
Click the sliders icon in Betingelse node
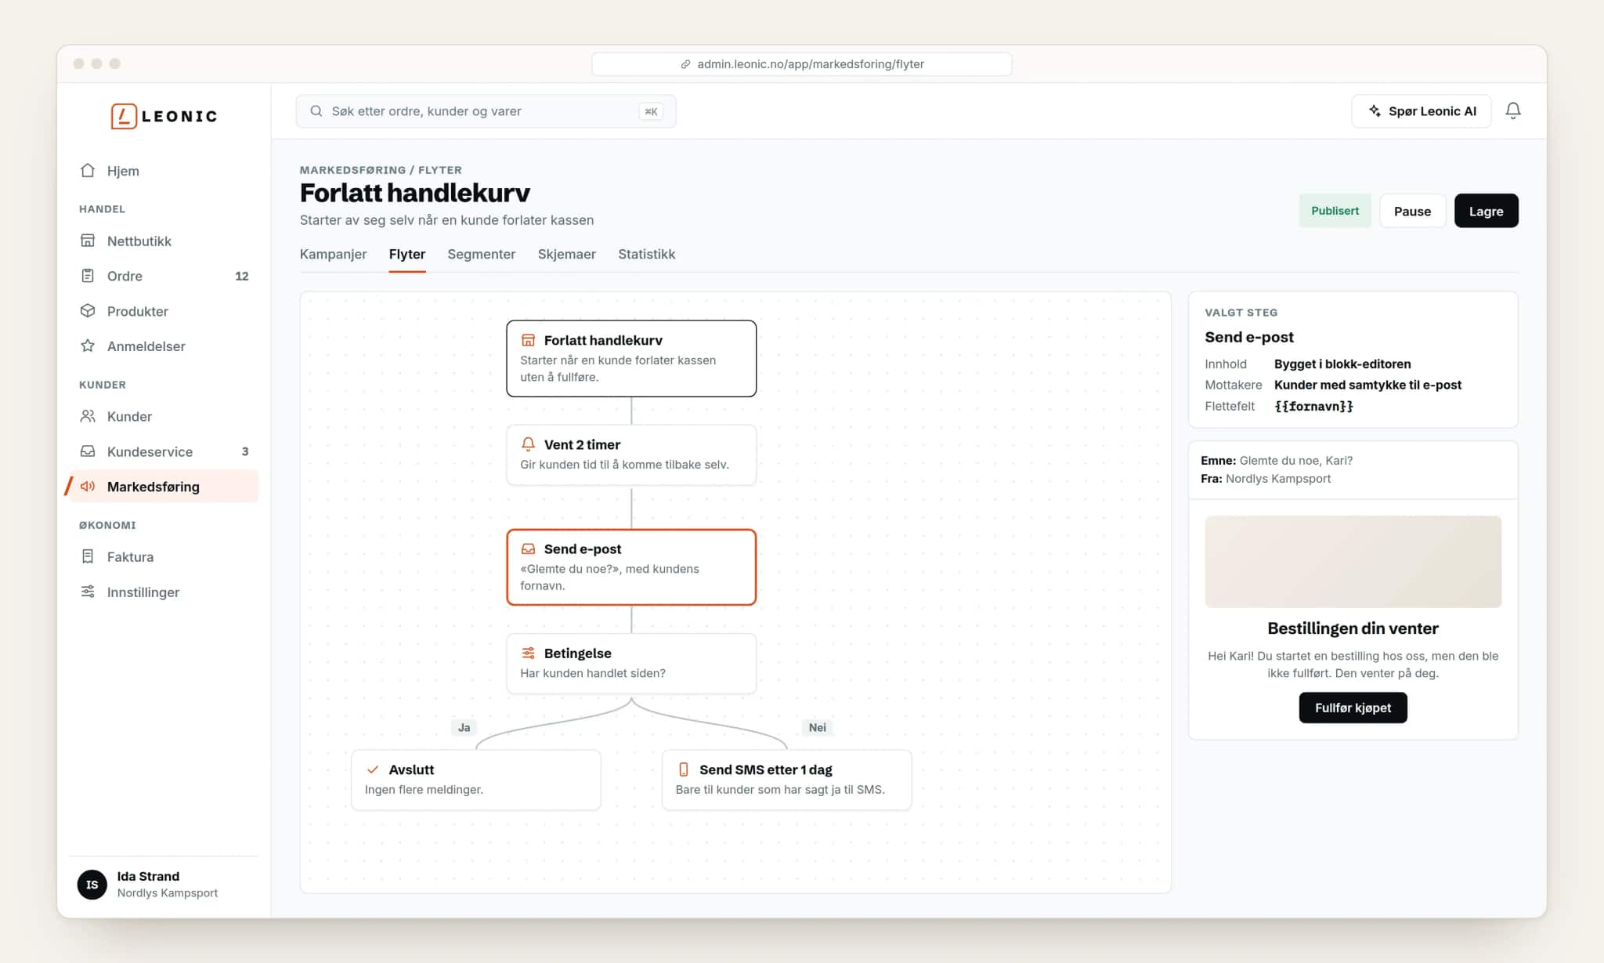tap(528, 653)
